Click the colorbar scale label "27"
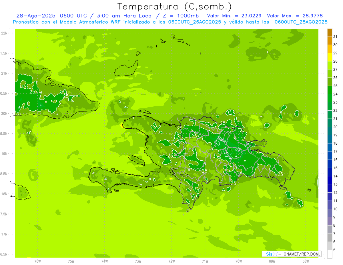 tap(335, 69)
